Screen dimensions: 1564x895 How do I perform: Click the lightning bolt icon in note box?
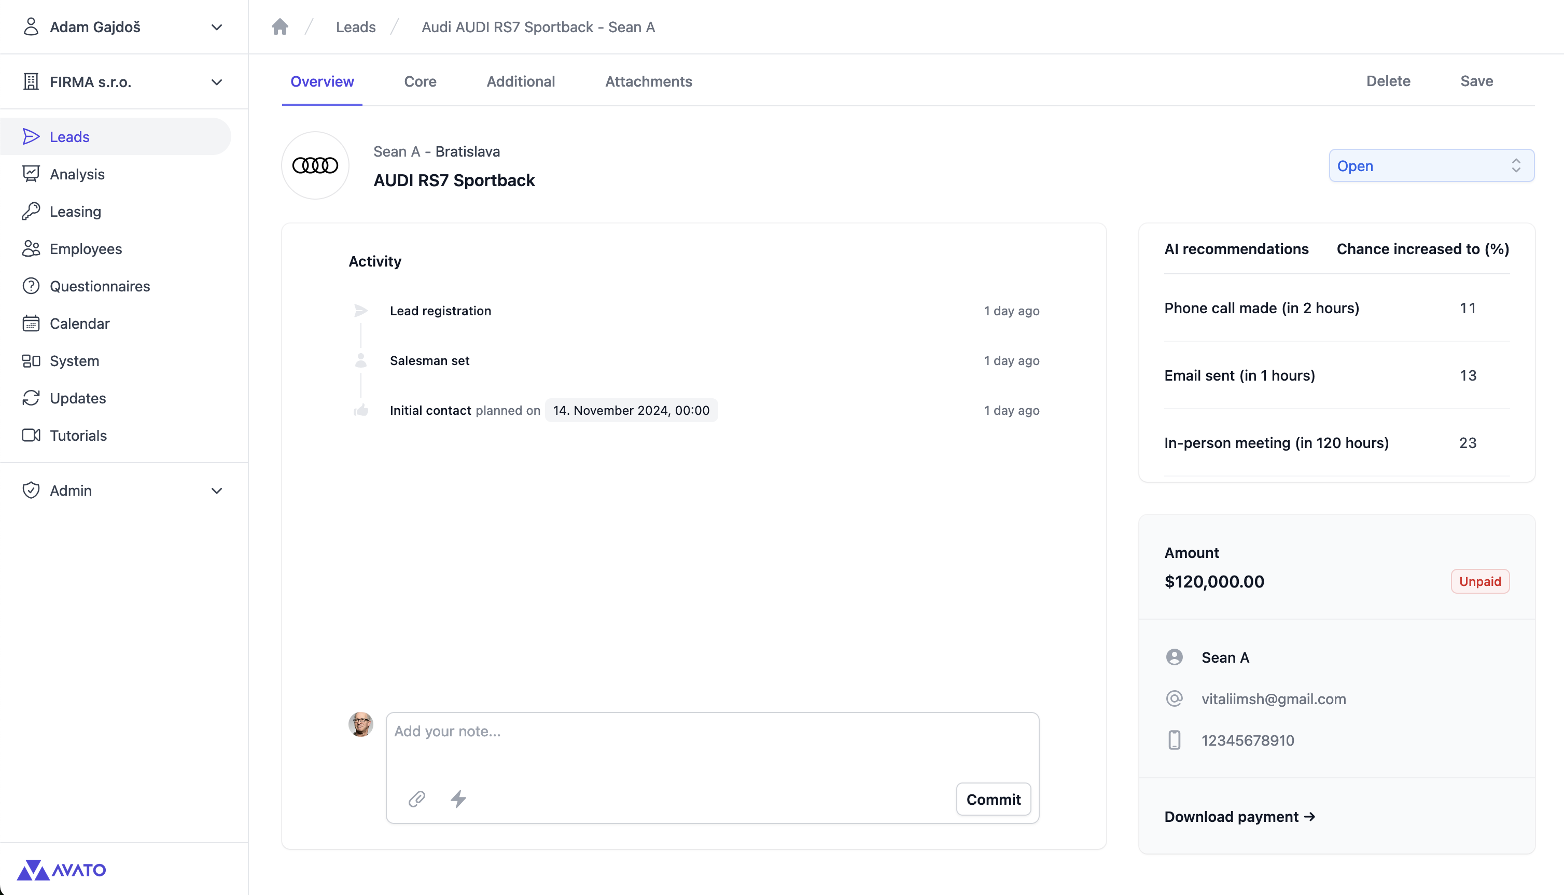458,799
